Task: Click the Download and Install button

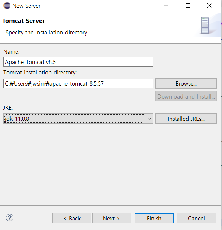Action: tap(186, 96)
